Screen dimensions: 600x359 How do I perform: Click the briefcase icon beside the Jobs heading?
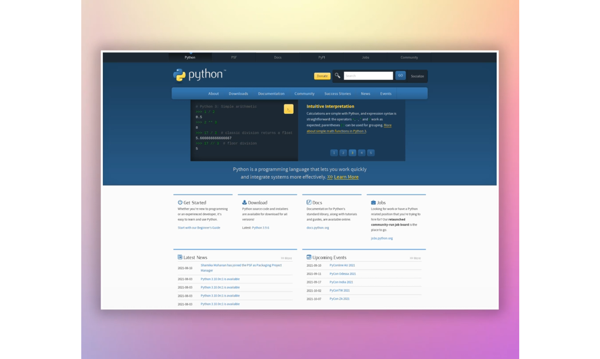[x=373, y=202]
